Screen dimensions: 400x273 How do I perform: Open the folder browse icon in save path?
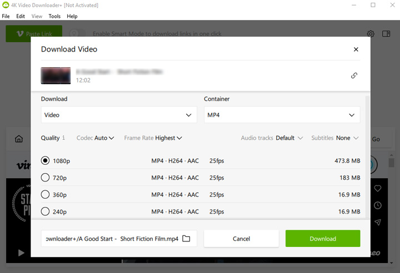pyautogui.click(x=186, y=239)
